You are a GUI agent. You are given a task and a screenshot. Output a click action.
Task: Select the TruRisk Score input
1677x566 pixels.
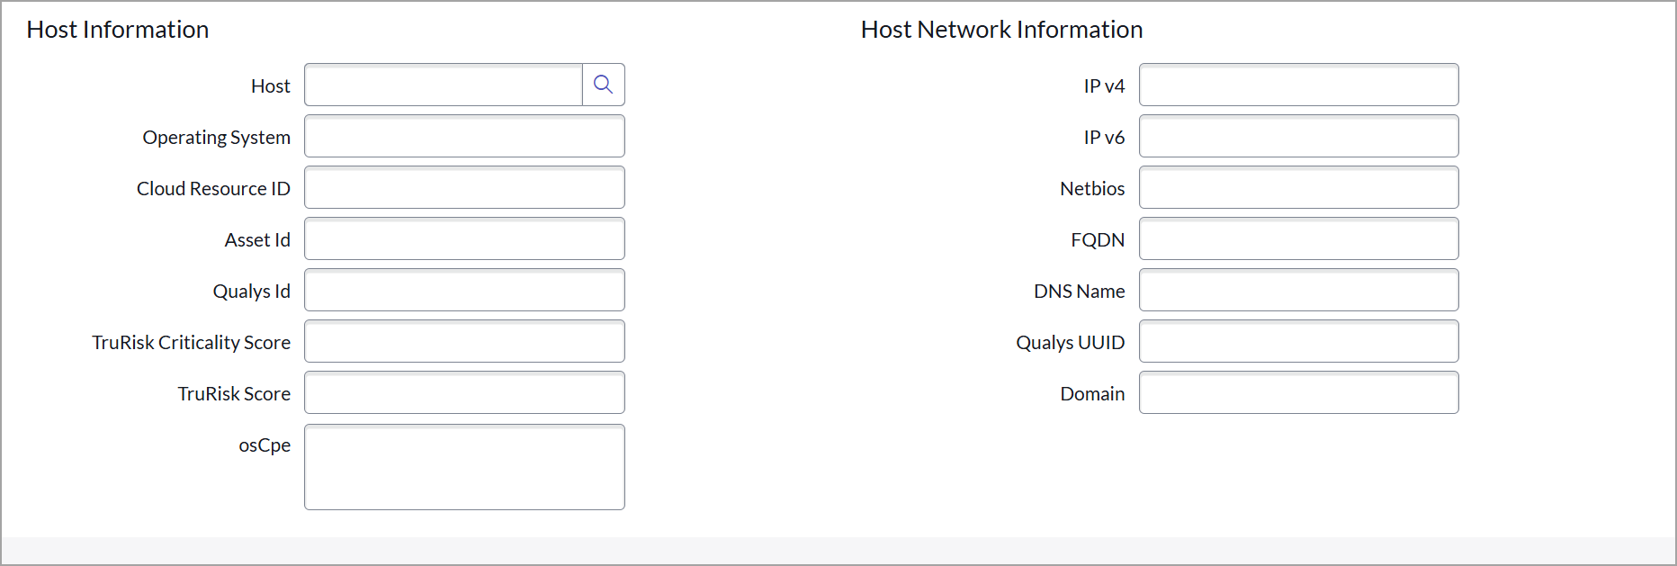click(x=464, y=392)
